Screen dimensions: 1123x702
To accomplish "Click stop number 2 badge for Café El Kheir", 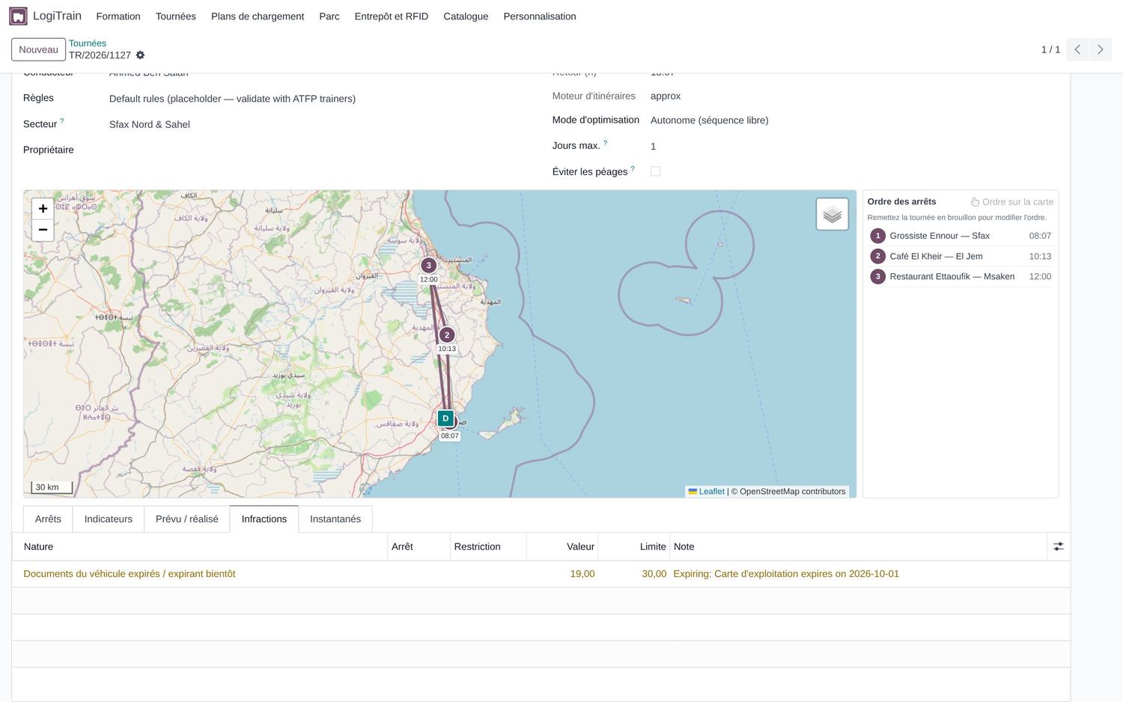I will click(x=878, y=256).
